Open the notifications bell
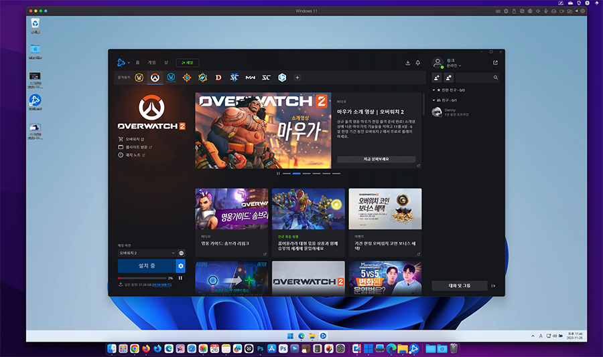This screenshot has height=357, width=603. tap(418, 63)
